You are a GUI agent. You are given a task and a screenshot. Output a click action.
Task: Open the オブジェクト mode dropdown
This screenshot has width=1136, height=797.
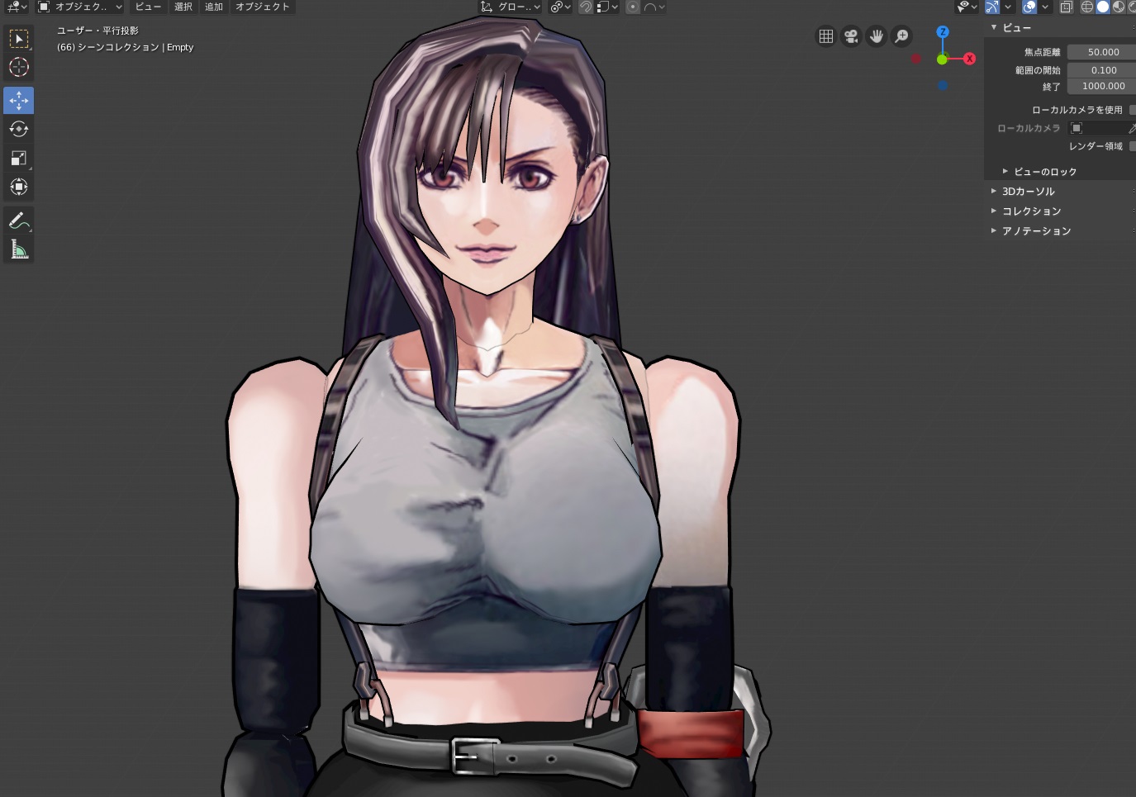coord(80,7)
